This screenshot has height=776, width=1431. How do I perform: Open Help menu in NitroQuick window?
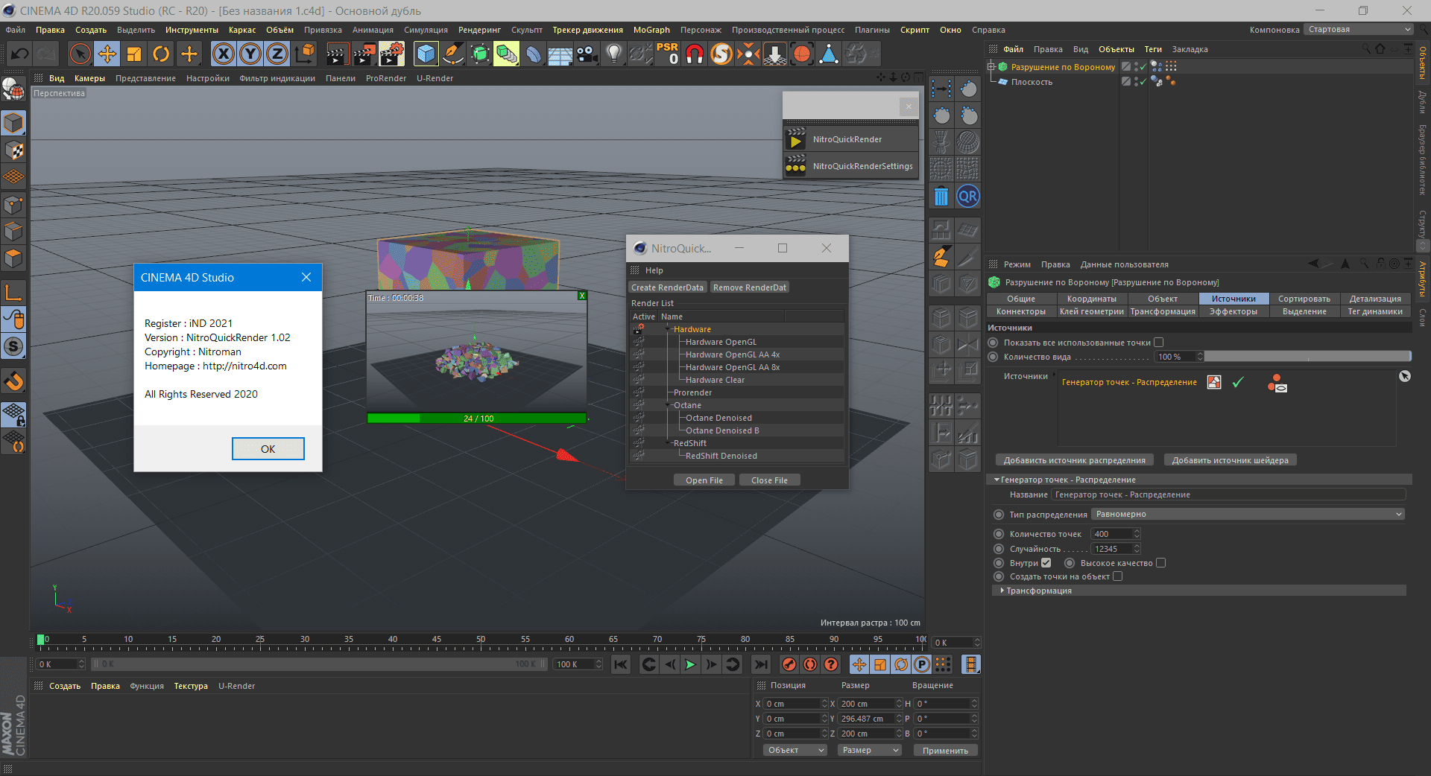(x=654, y=270)
